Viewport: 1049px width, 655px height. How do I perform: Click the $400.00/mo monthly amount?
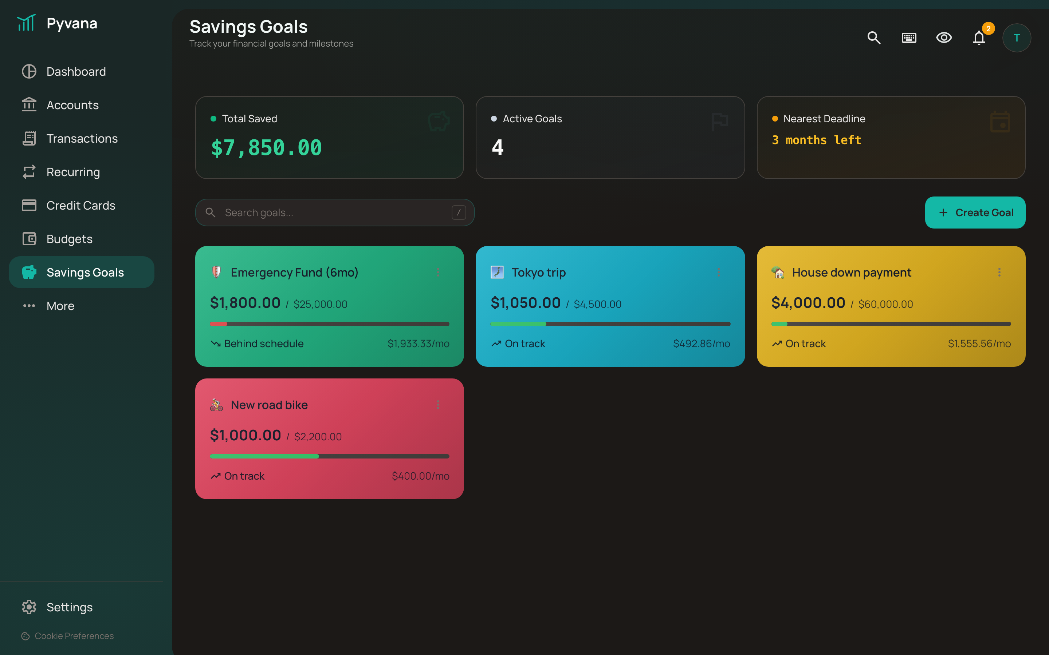(420, 476)
